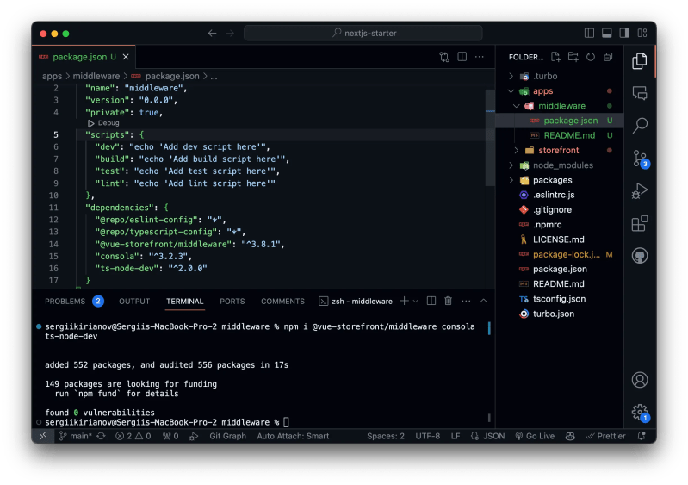This screenshot has width=688, height=485.
Task: Select the package.json editor tab
Action: coord(84,57)
